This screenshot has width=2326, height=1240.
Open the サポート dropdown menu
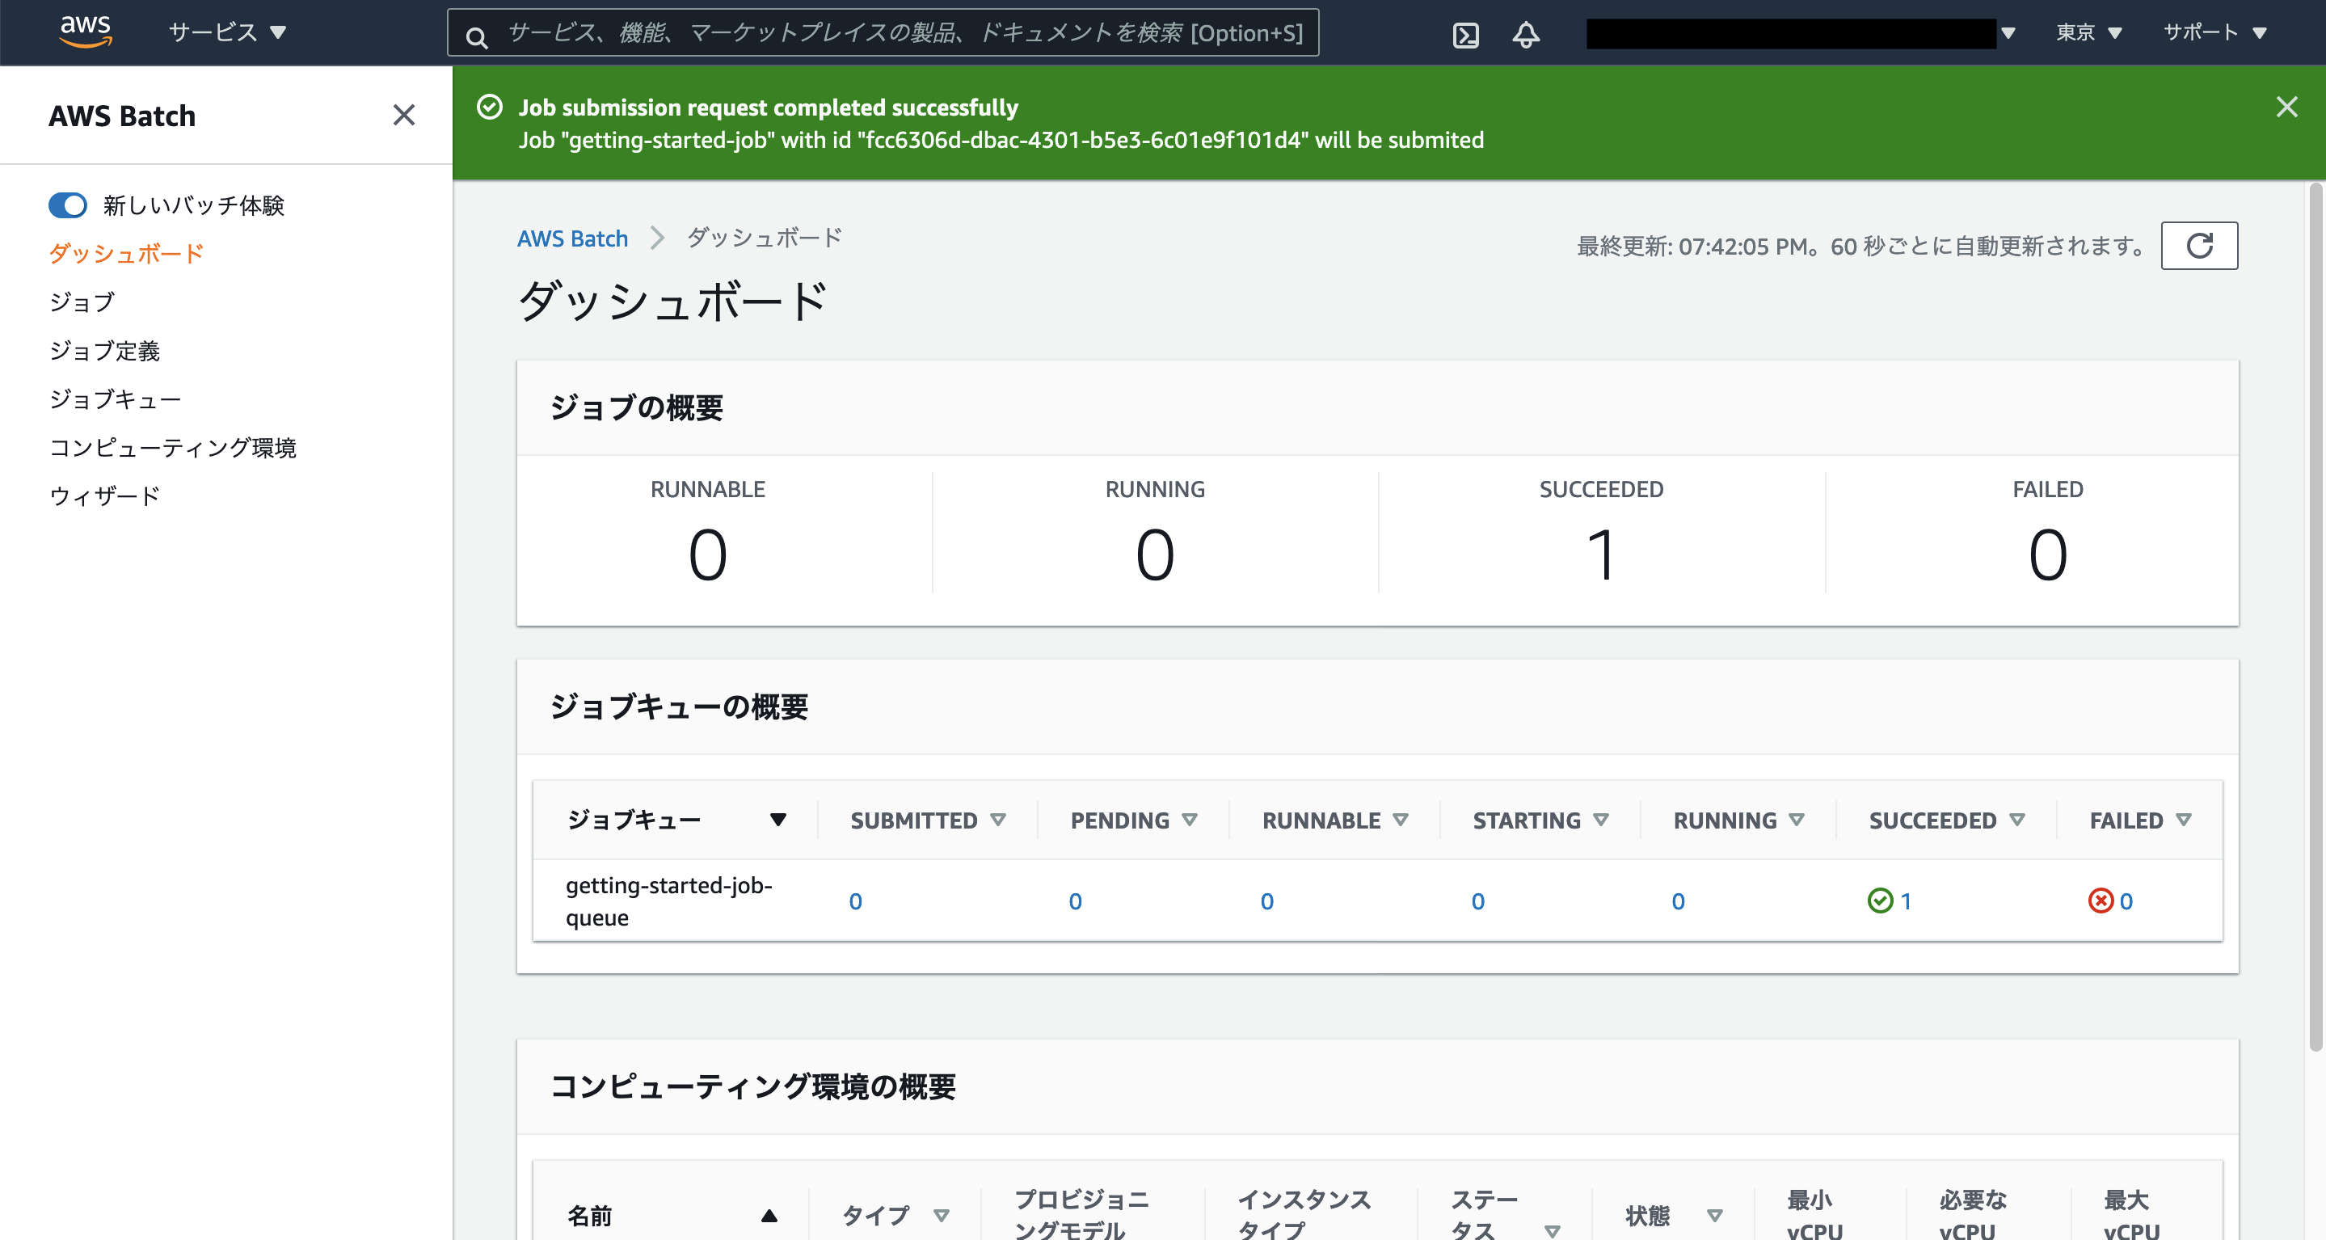click(2214, 32)
